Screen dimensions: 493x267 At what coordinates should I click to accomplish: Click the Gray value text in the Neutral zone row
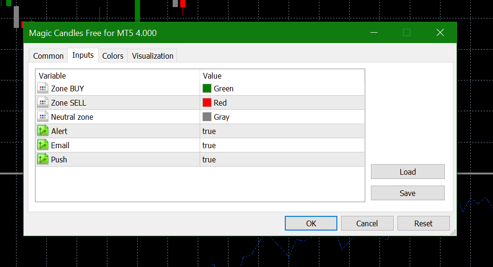point(222,117)
